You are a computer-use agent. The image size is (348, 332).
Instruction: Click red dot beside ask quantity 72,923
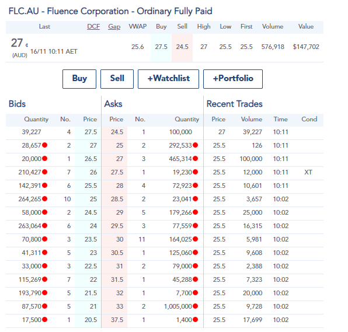[195, 186]
